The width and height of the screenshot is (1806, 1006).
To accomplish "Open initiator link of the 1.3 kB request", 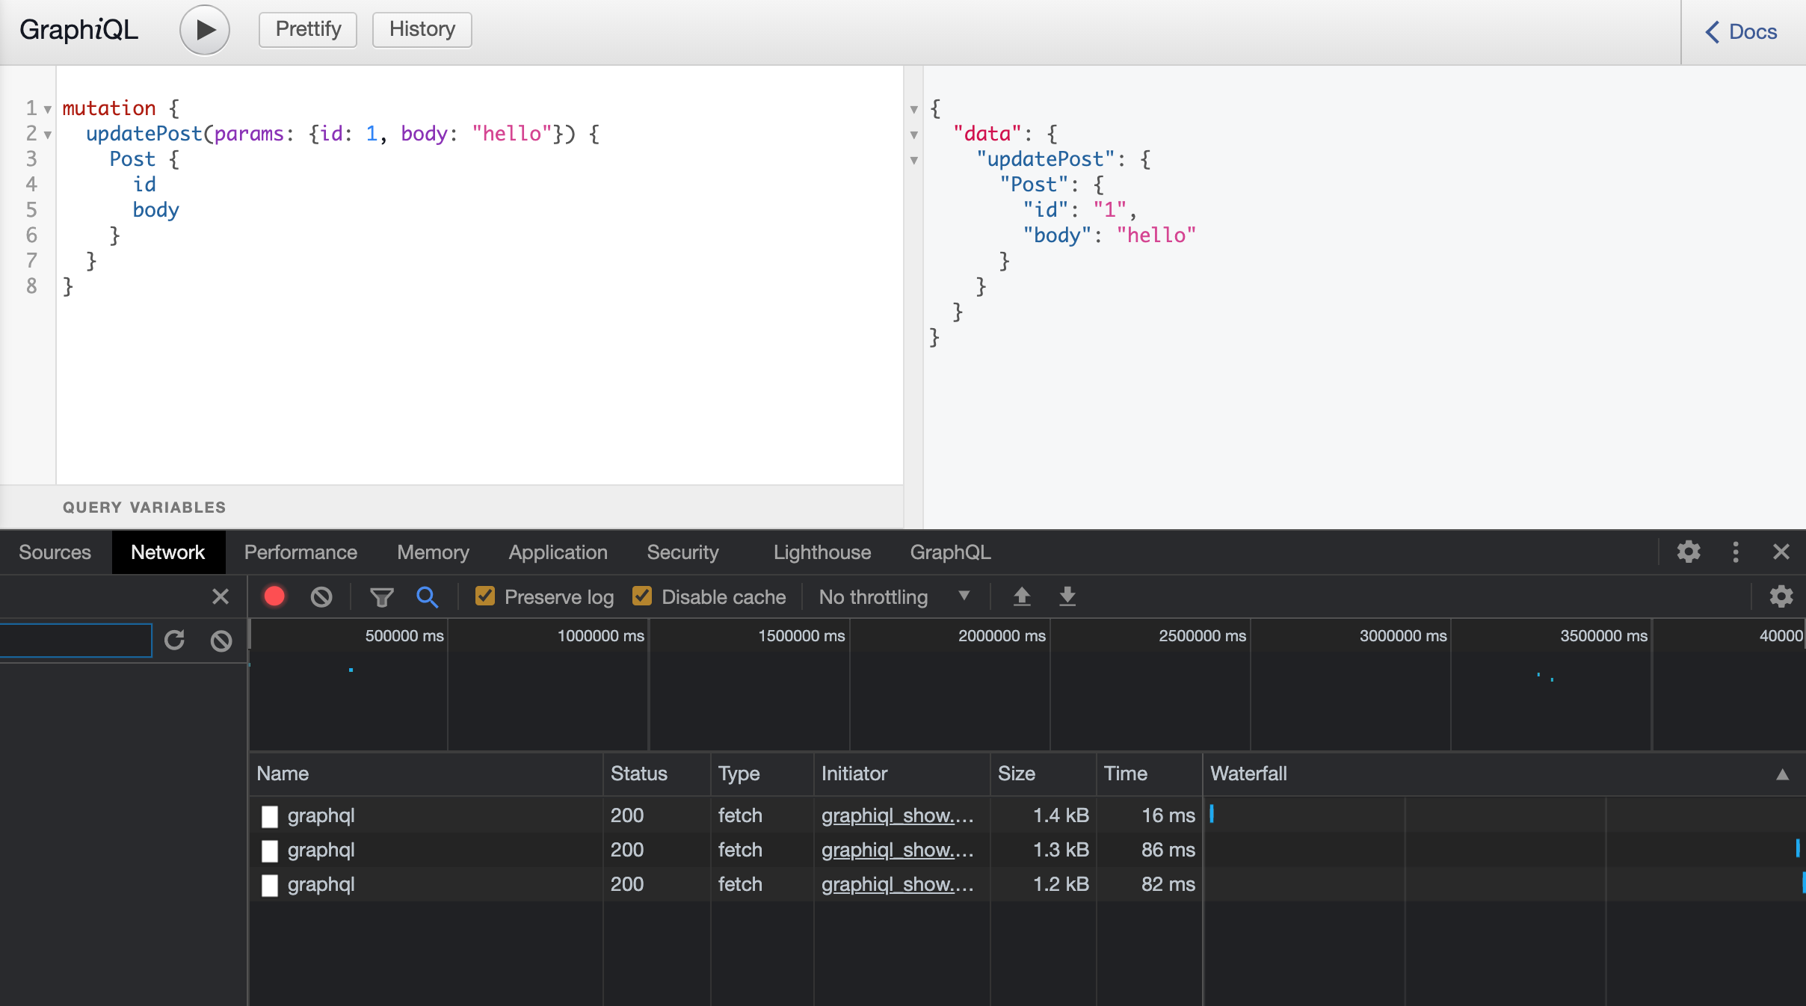I will click(x=898, y=850).
